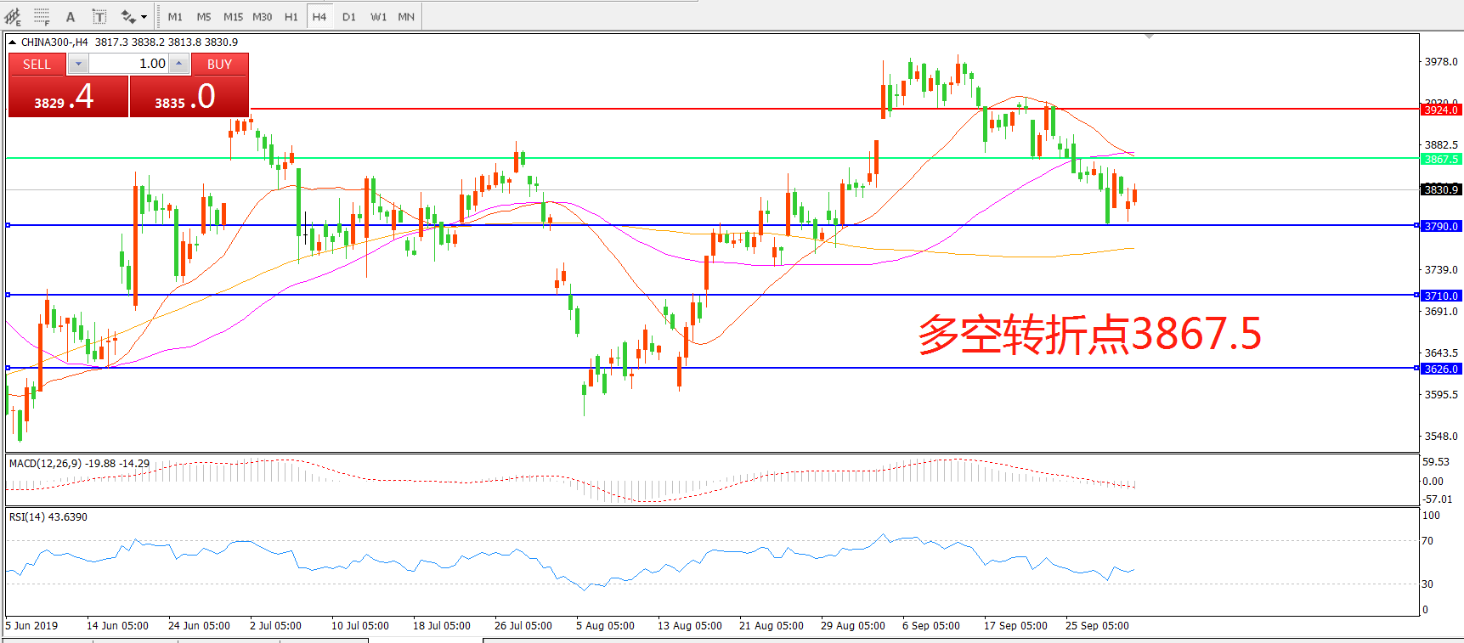The height and width of the screenshot is (643, 1464).
Task: Select the equidistant channel drawing tool
Action: coord(13,16)
